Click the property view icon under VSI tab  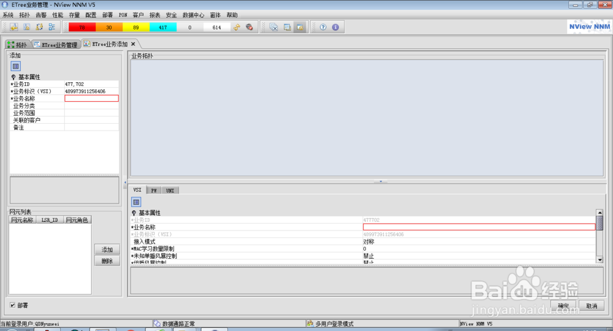click(x=136, y=202)
